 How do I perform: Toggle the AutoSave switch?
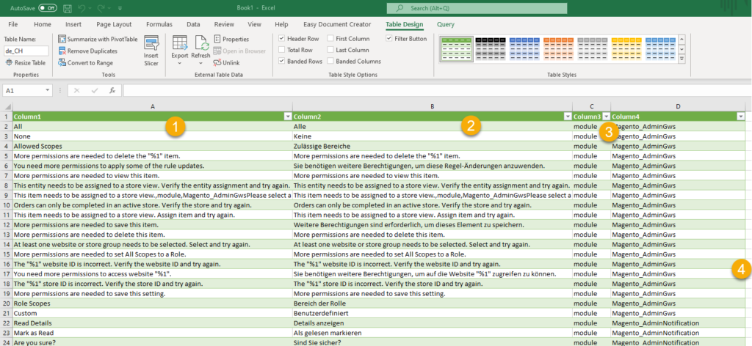(x=48, y=8)
